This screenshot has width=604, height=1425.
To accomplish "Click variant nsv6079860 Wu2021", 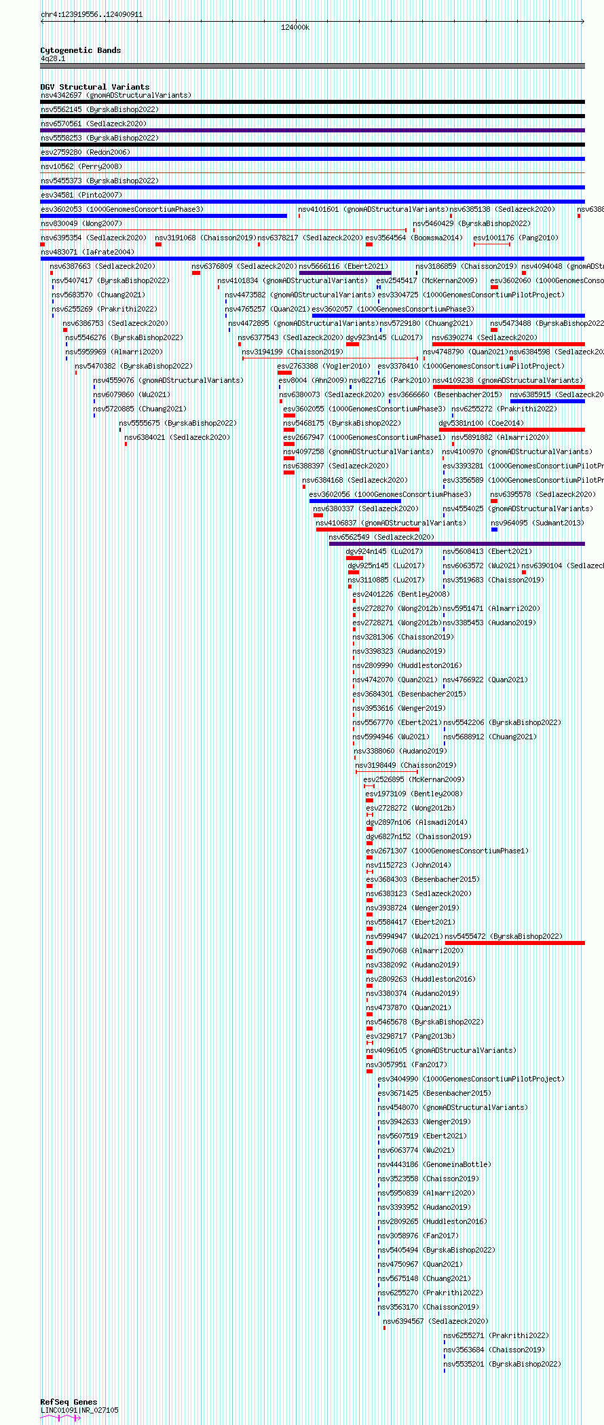I will 132,394.
